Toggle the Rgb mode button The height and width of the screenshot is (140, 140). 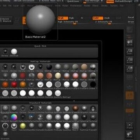pyautogui.click(x=72, y=18)
